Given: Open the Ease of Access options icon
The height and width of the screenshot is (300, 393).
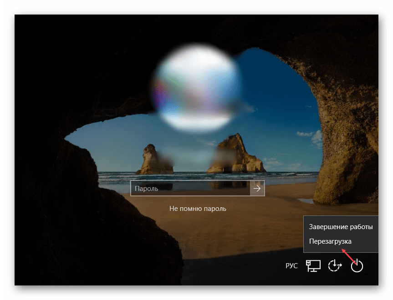Looking at the screenshot, I should pos(335,266).
